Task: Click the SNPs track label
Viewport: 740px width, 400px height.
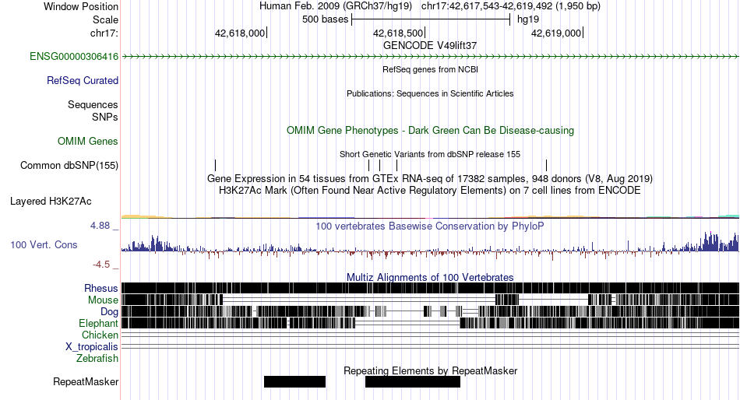Action: point(105,117)
